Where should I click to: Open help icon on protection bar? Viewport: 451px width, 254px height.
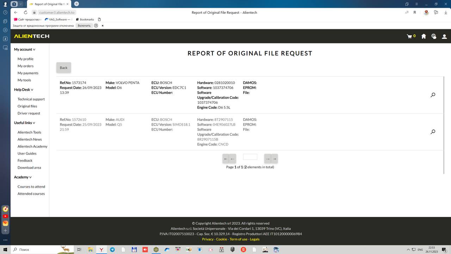pos(96,26)
